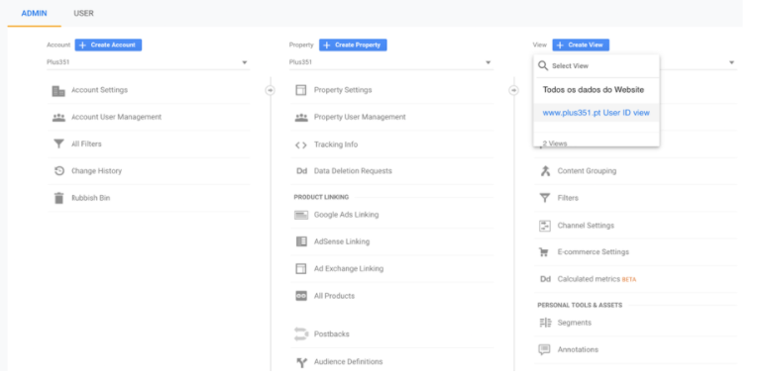Expand the Property Plus351 dropdown
Image resolution: width=760 pixels, height=381 pixels.
[390, 62]
